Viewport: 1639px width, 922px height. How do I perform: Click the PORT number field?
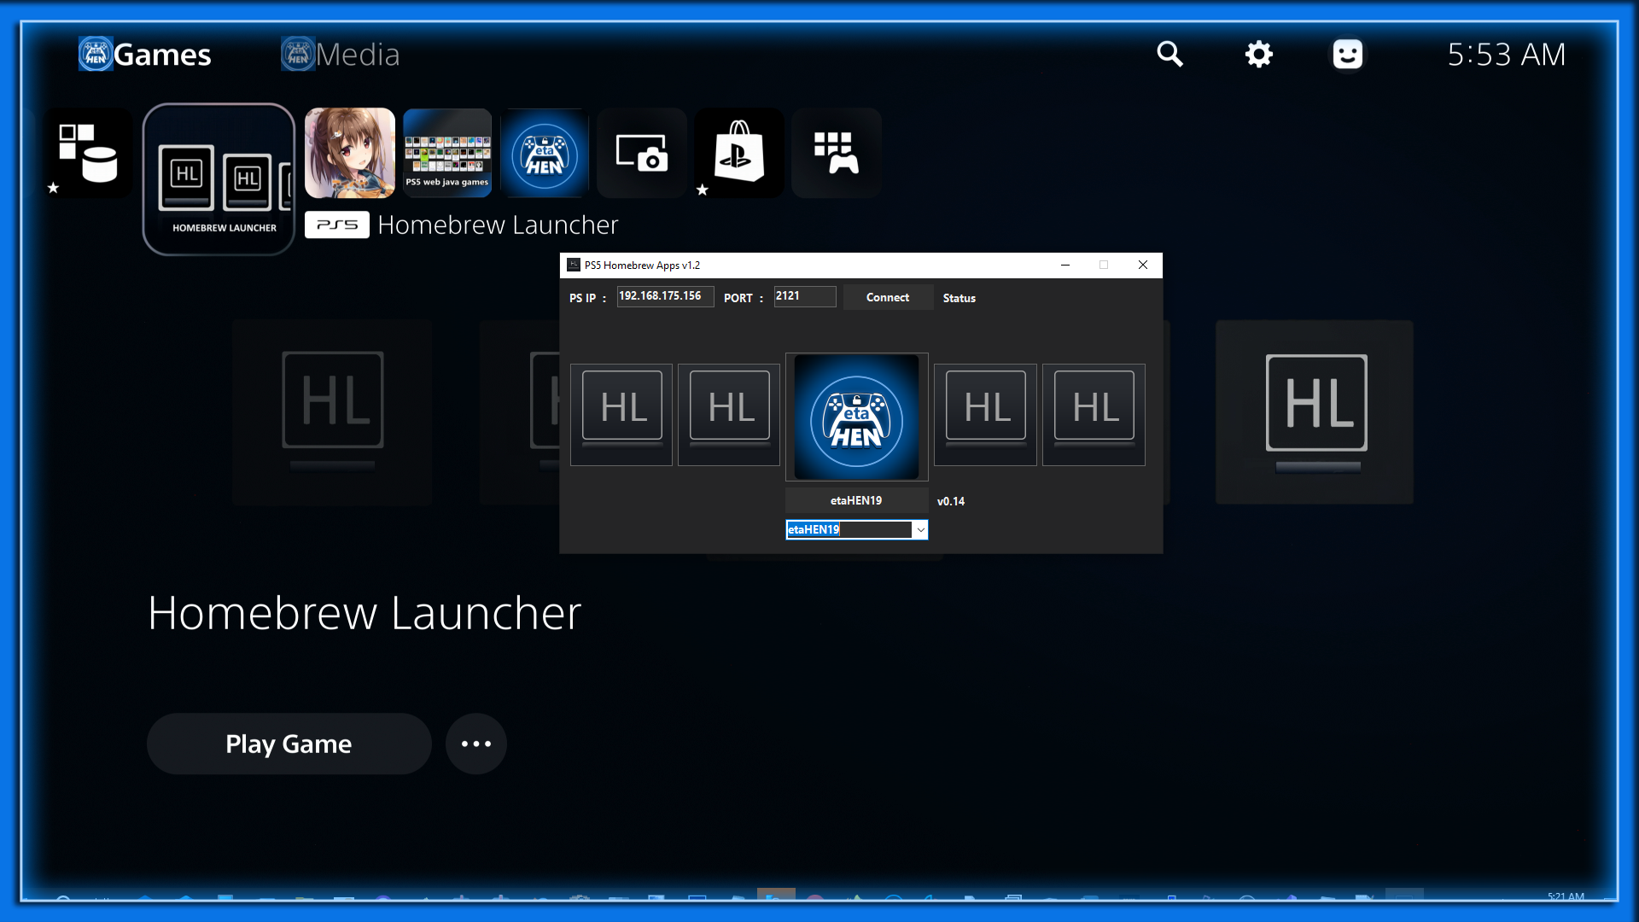[x=803, y=296]
